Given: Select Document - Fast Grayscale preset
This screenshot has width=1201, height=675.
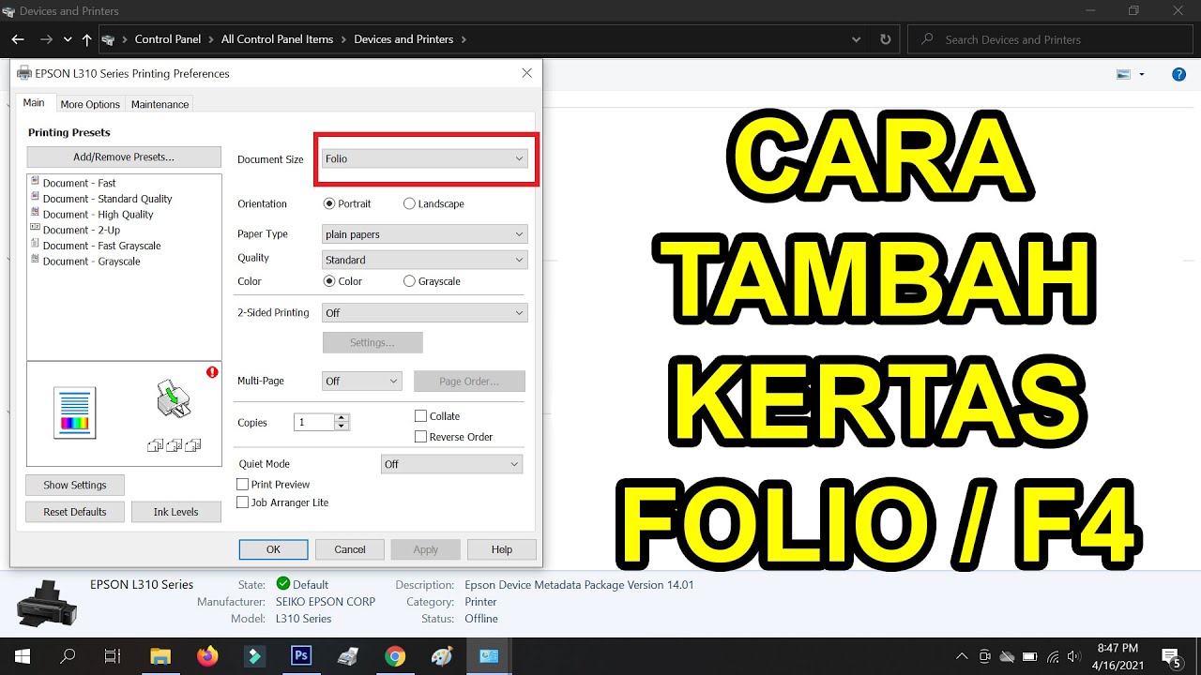Looking at the screenshot, I should pyautogui.click(x=101, y=246).
